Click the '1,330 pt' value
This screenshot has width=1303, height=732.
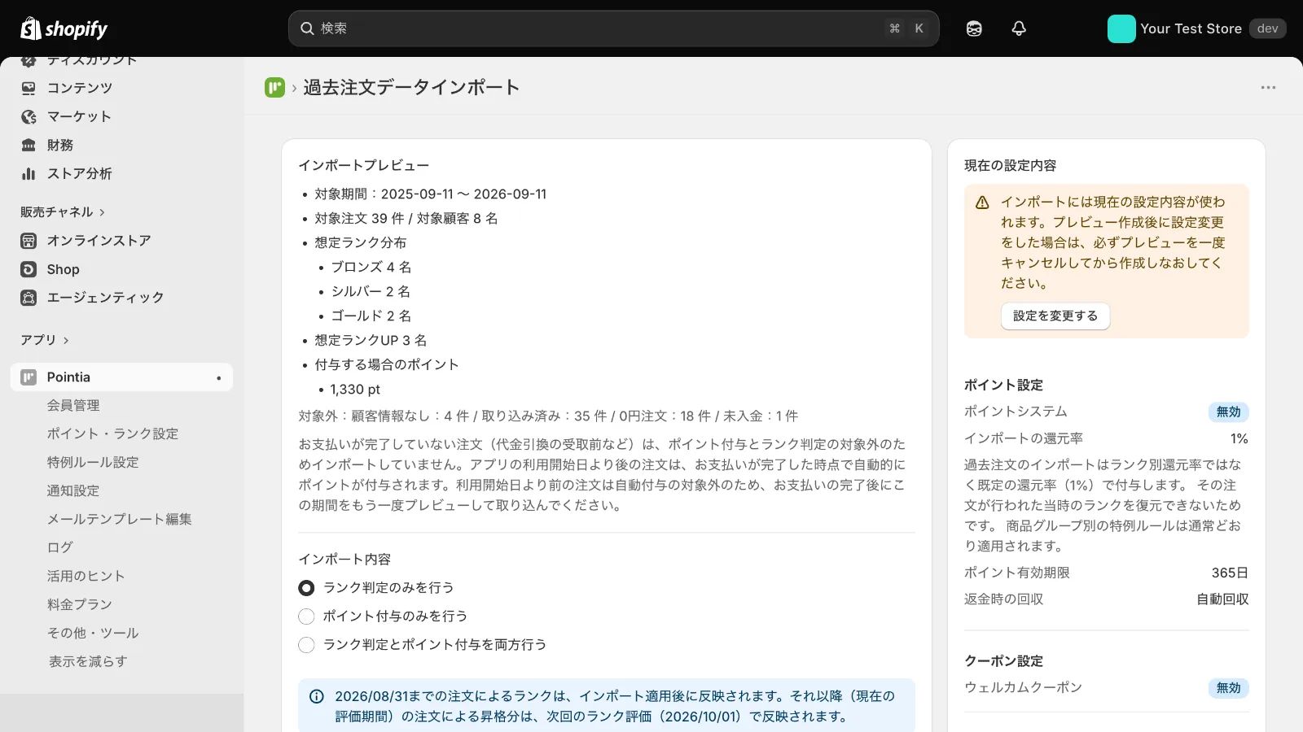tap(355, 390)
